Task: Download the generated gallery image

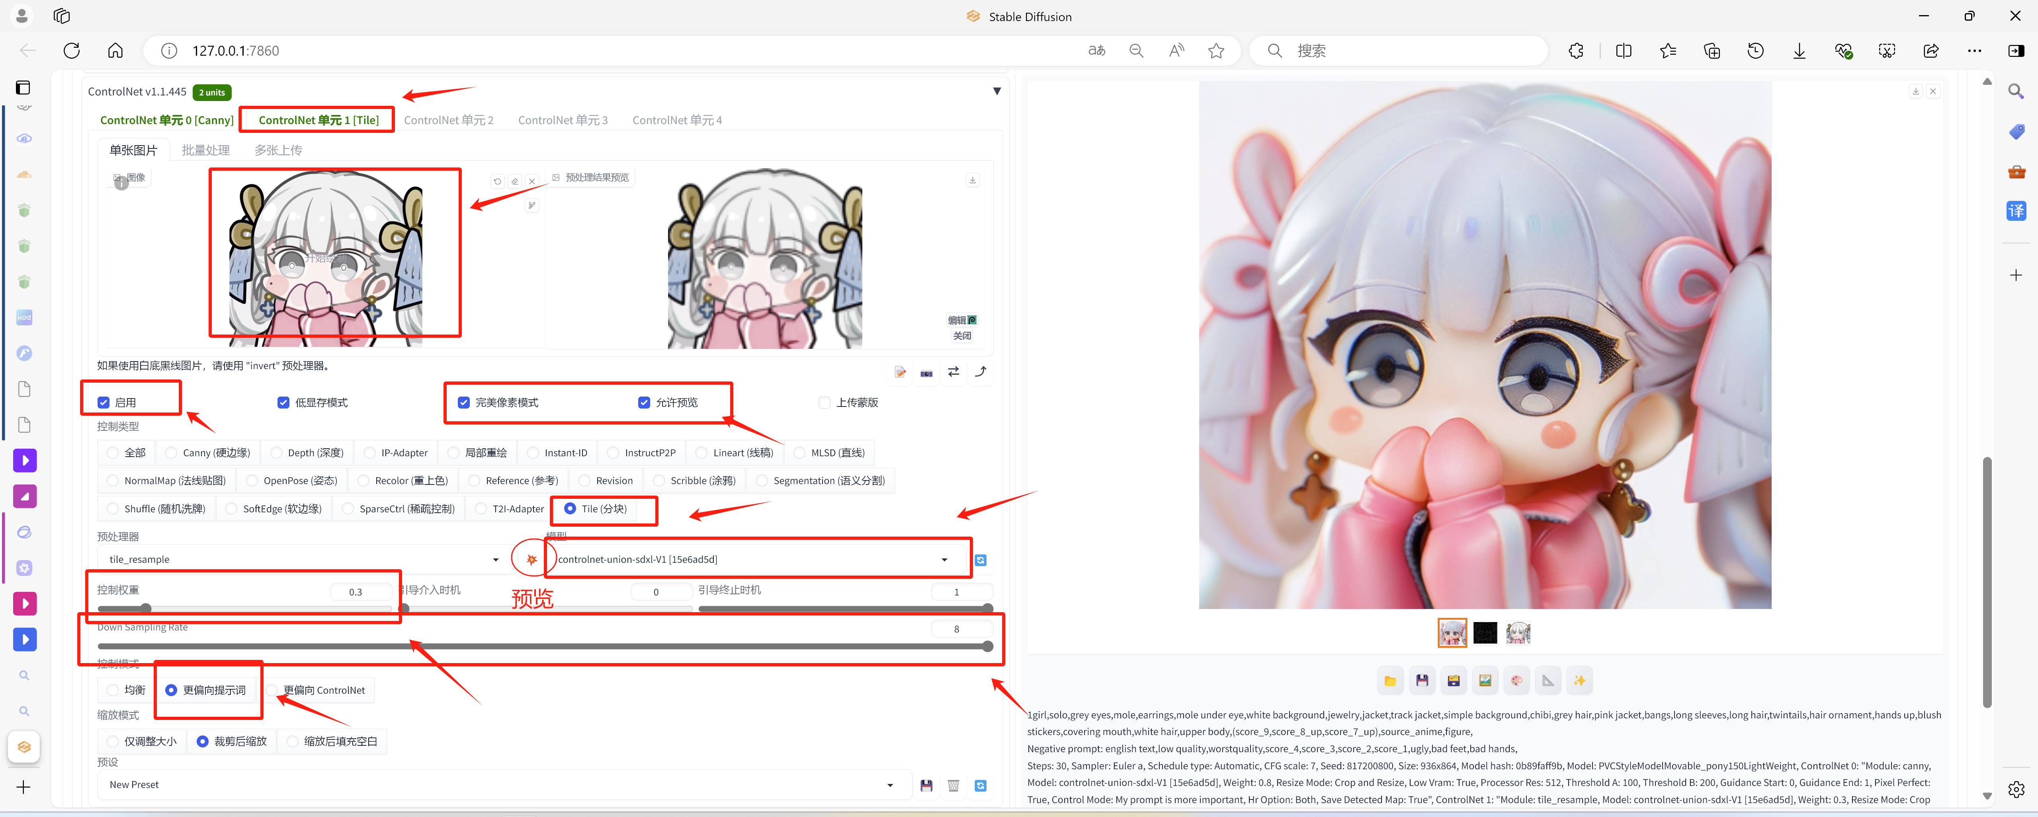Action: coord(1915,91)
